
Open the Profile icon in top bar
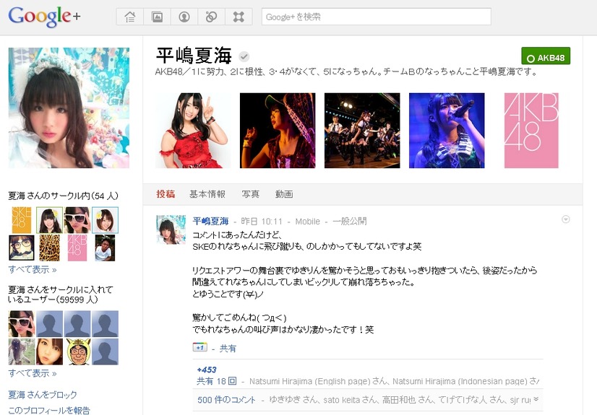pyautogui.click(x=184, y=17)
